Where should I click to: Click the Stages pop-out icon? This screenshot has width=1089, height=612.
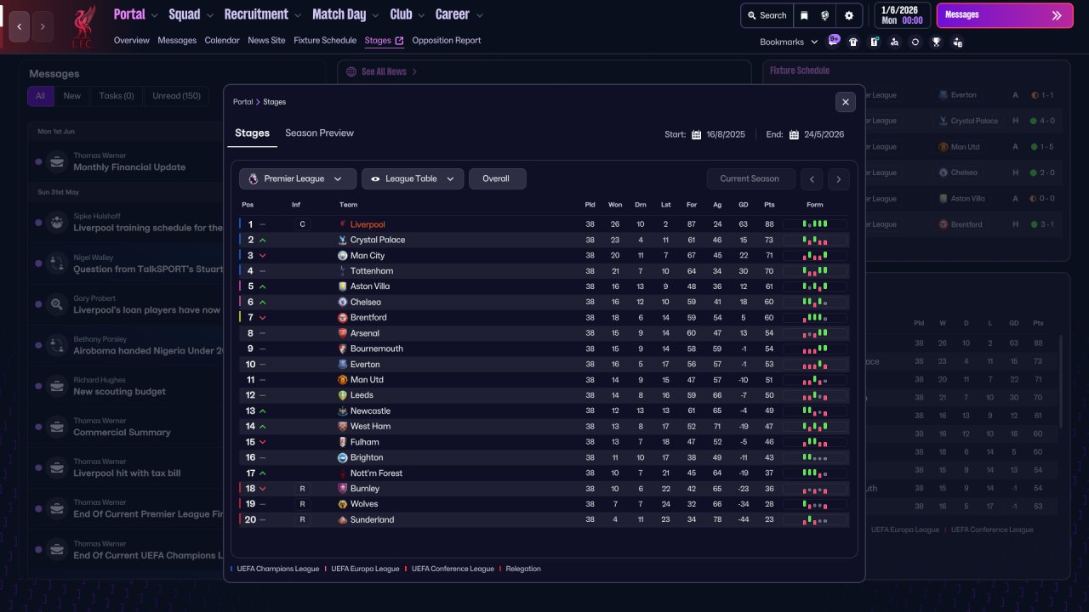tap(400, 41)
